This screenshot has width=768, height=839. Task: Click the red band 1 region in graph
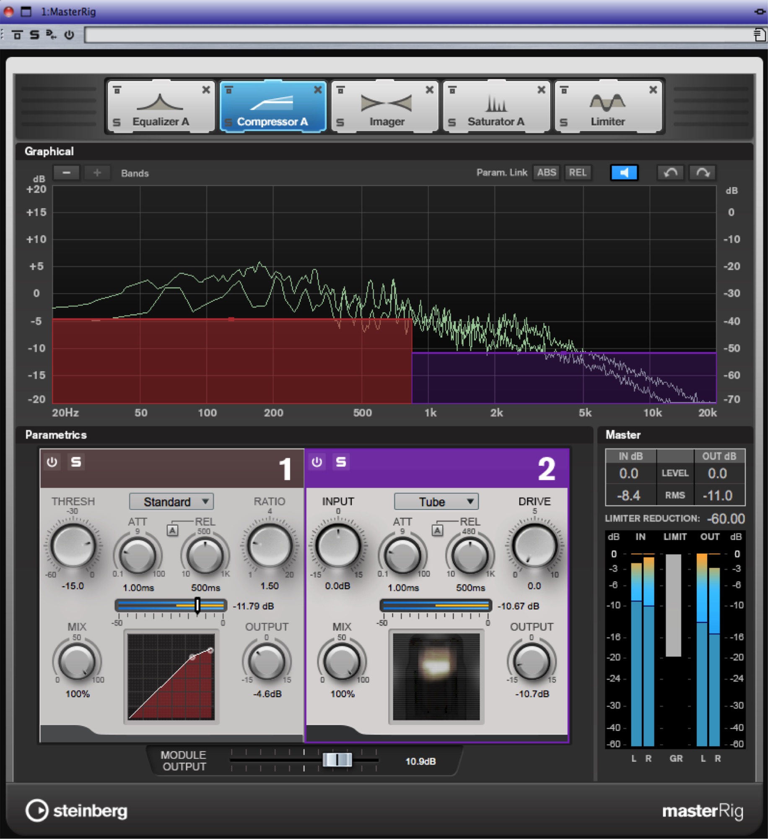232,361
